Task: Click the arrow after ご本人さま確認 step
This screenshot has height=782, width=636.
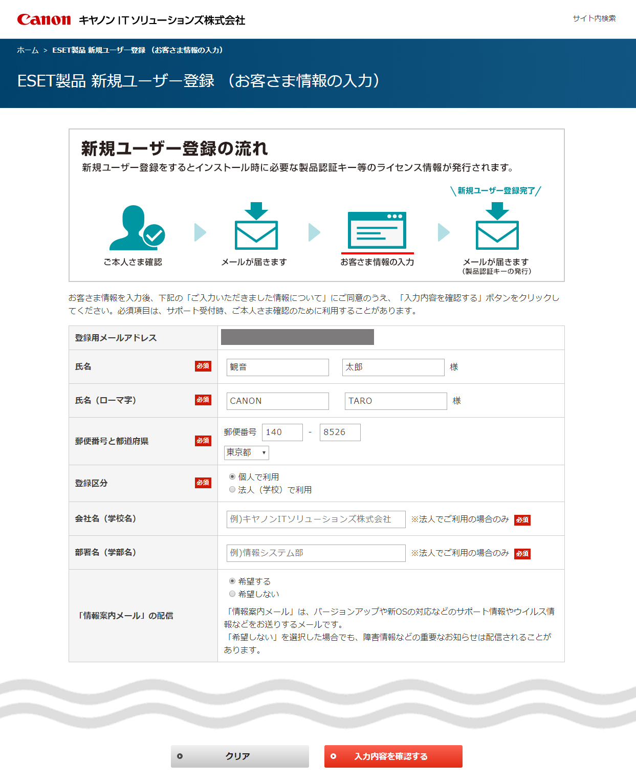Action: pos(200,232)
